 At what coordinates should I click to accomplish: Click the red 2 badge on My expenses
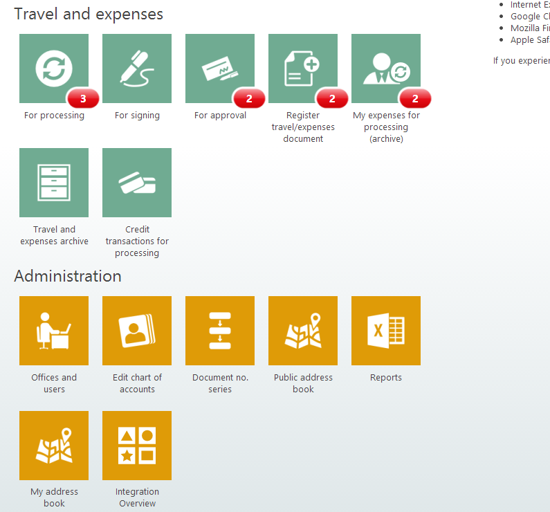tap(415, 98)
